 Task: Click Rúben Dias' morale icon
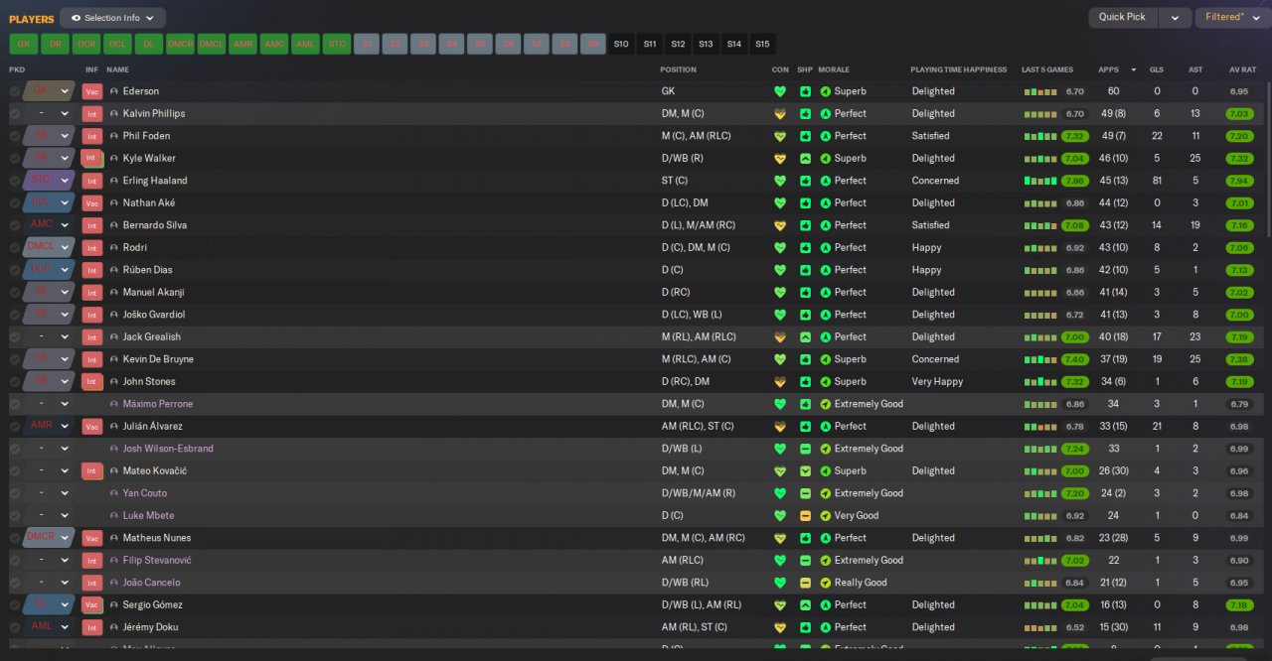point(826,270)
